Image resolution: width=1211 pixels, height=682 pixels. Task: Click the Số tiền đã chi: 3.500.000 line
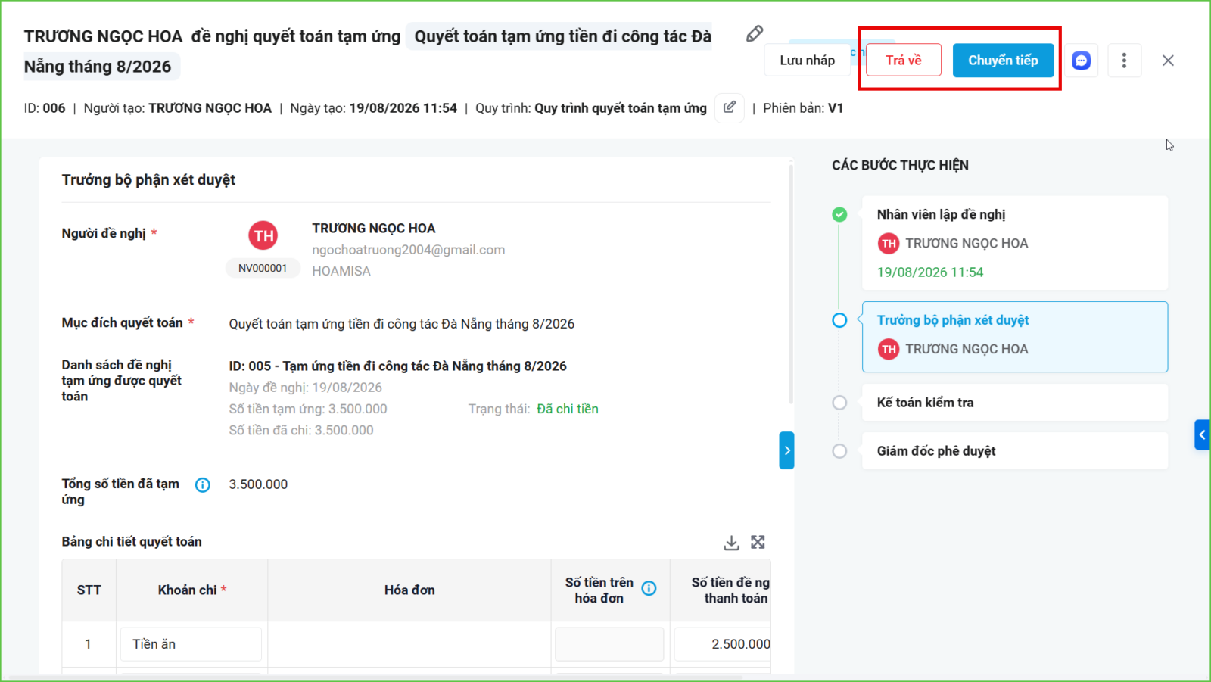click(x=301, y=431)
